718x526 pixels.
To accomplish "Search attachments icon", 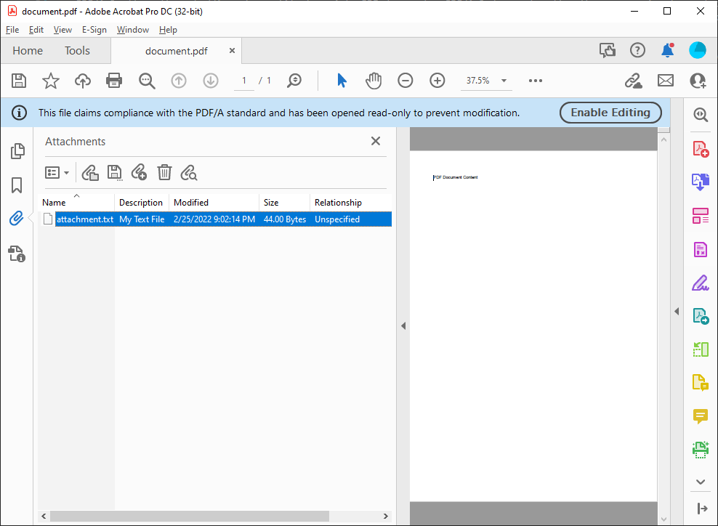I will point(189,173).
